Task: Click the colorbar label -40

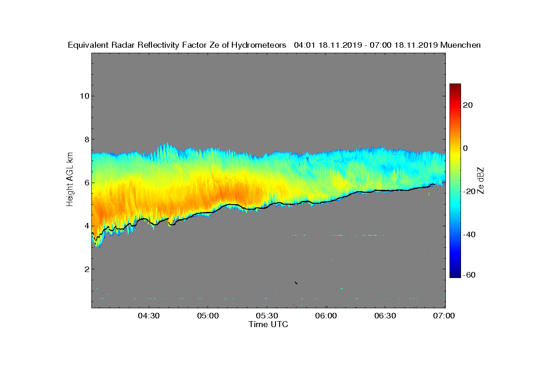Action: 469,235
